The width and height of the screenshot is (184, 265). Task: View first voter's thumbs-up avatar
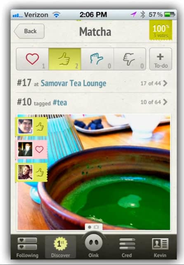tap(25, 126)
